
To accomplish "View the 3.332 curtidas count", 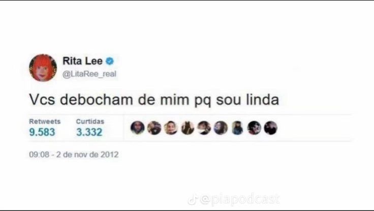I will (89, 132).
